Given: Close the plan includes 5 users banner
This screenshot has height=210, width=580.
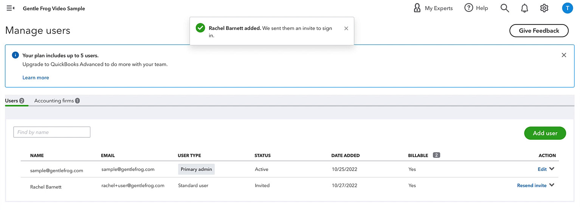Looking at the screenshot, I should point(564,55).
